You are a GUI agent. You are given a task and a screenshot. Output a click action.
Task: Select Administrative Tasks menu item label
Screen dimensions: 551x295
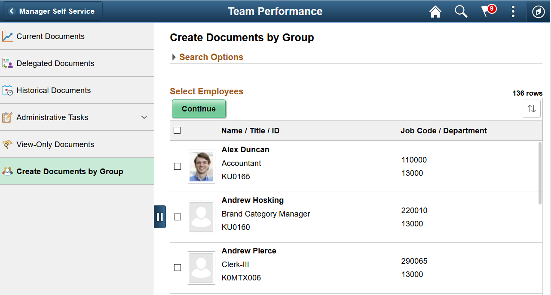click(x=52, y=117)
